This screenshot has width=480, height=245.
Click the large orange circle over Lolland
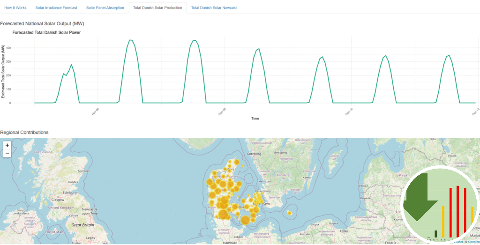coord(245,220)
